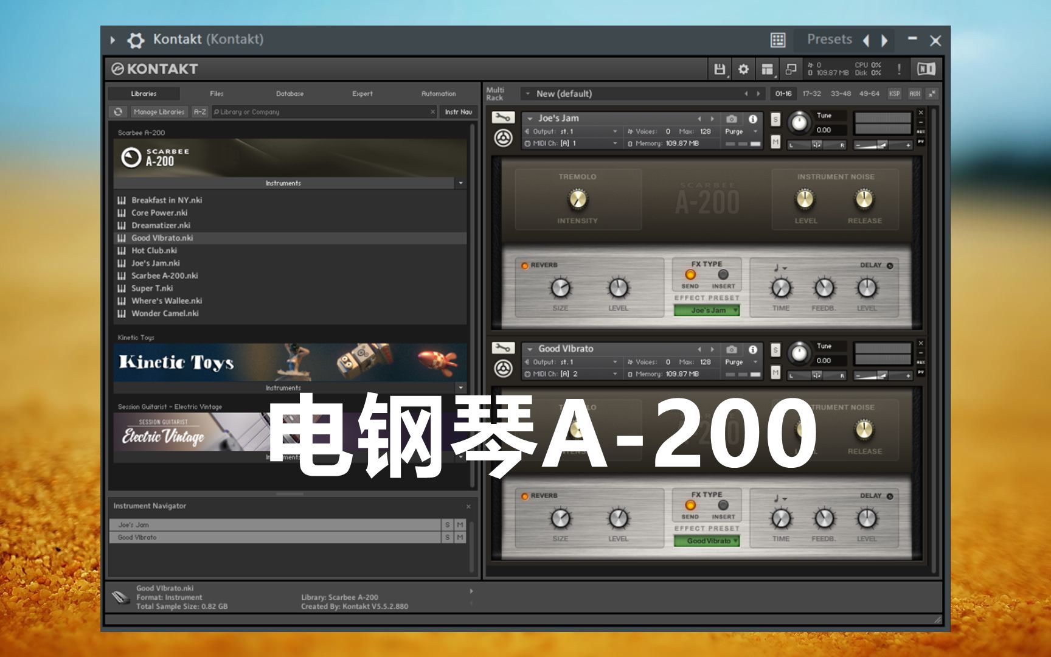Screen dimensions: 1051x657
Task: Select the Libraries tab
Action: [144, 94]
